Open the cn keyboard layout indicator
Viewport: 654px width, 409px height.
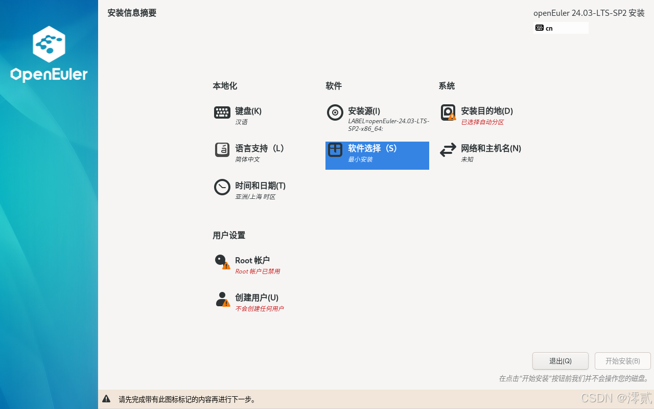point(545,28)
